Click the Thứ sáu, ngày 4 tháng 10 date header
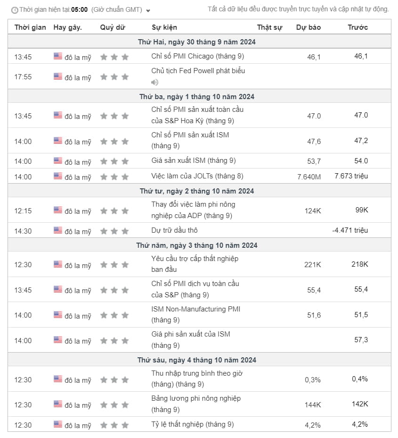This screenshot has width=398, height=438. tap(197, 360)
